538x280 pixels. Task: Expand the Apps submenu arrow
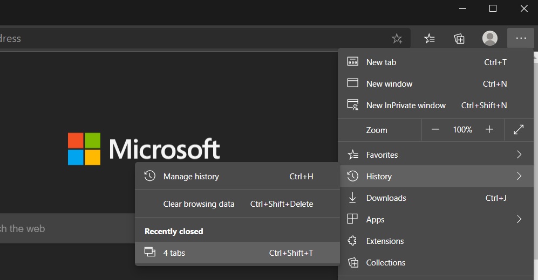coord(519,220)
